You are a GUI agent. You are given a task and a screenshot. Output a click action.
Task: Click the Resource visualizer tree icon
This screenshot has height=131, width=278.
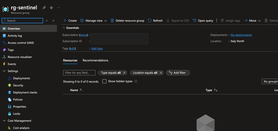tap(4, 57)
